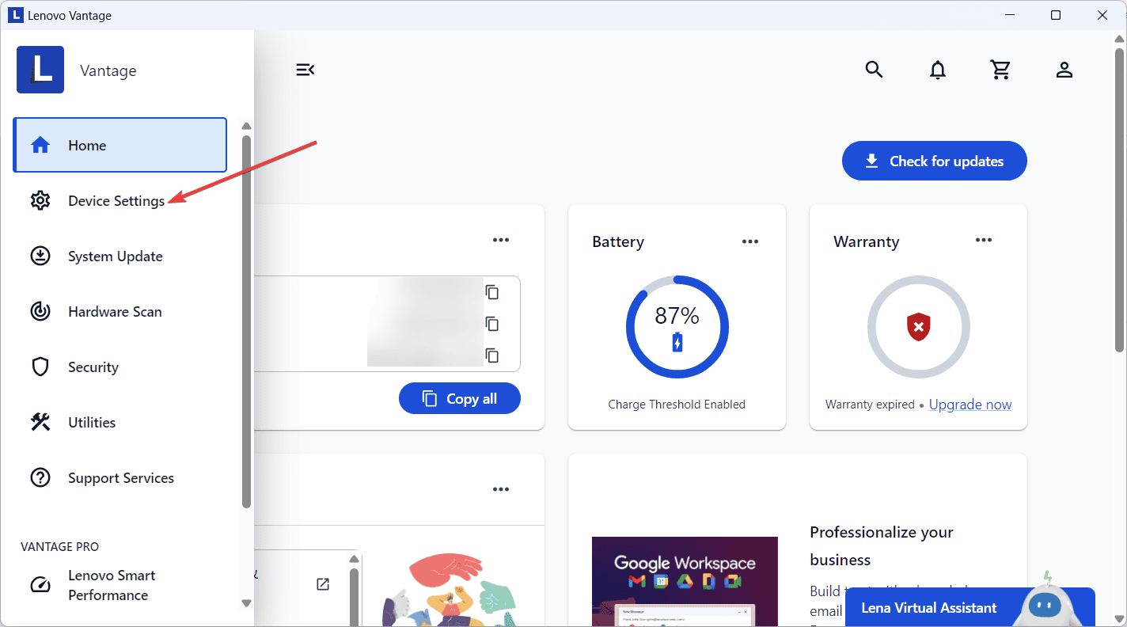Click the Copy all button
Screen dimensions: 1127x627
tap(459, 398)
